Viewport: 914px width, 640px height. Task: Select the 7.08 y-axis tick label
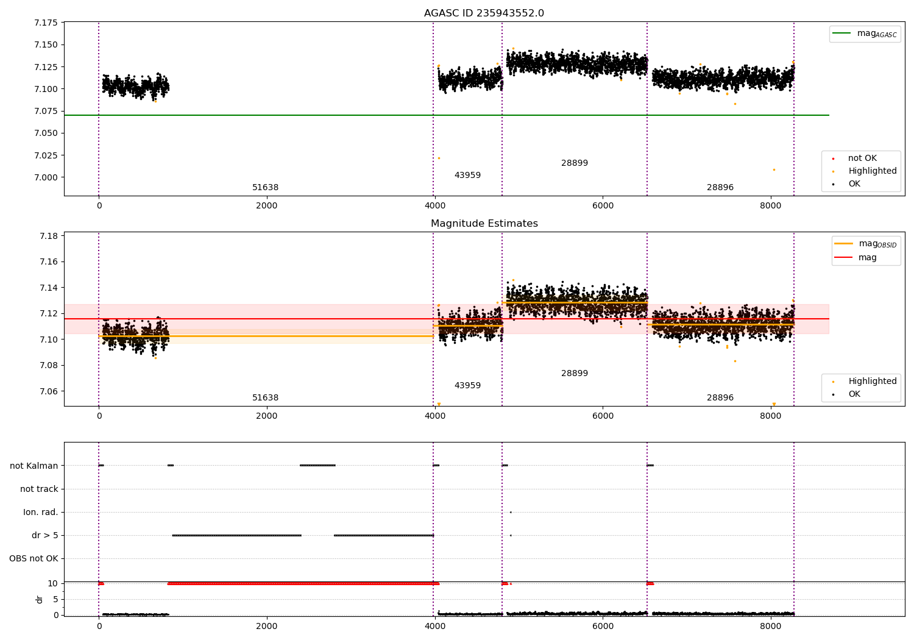tap(48, 366)
